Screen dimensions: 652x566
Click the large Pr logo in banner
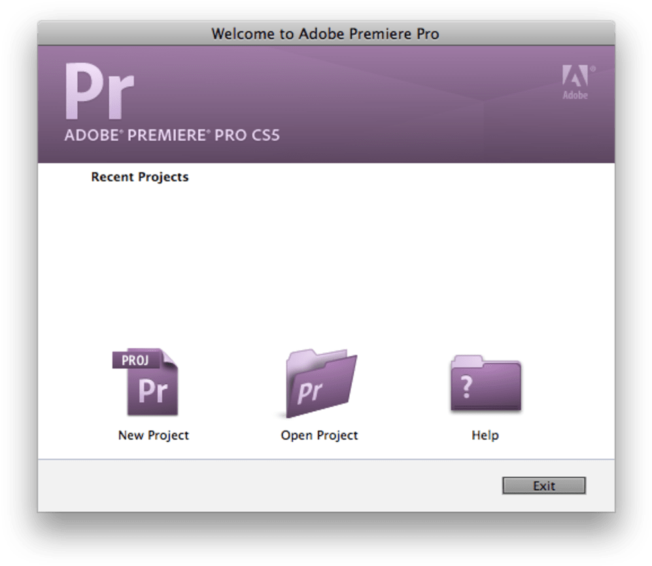point(99,92)
